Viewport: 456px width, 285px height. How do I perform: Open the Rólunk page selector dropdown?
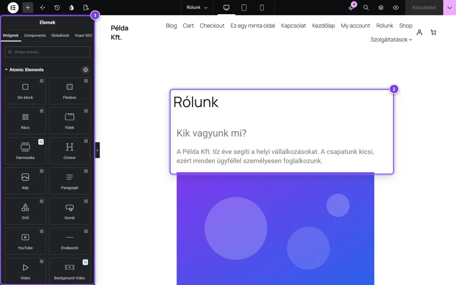(x=197, y=8)
